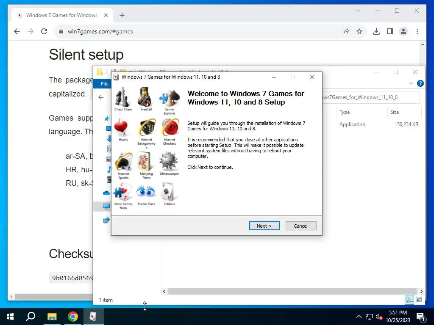Share this page from Chrome toolbar
The width and height of the screenshot is (434, 325).
pyautogui.click(x=346, y=31)
